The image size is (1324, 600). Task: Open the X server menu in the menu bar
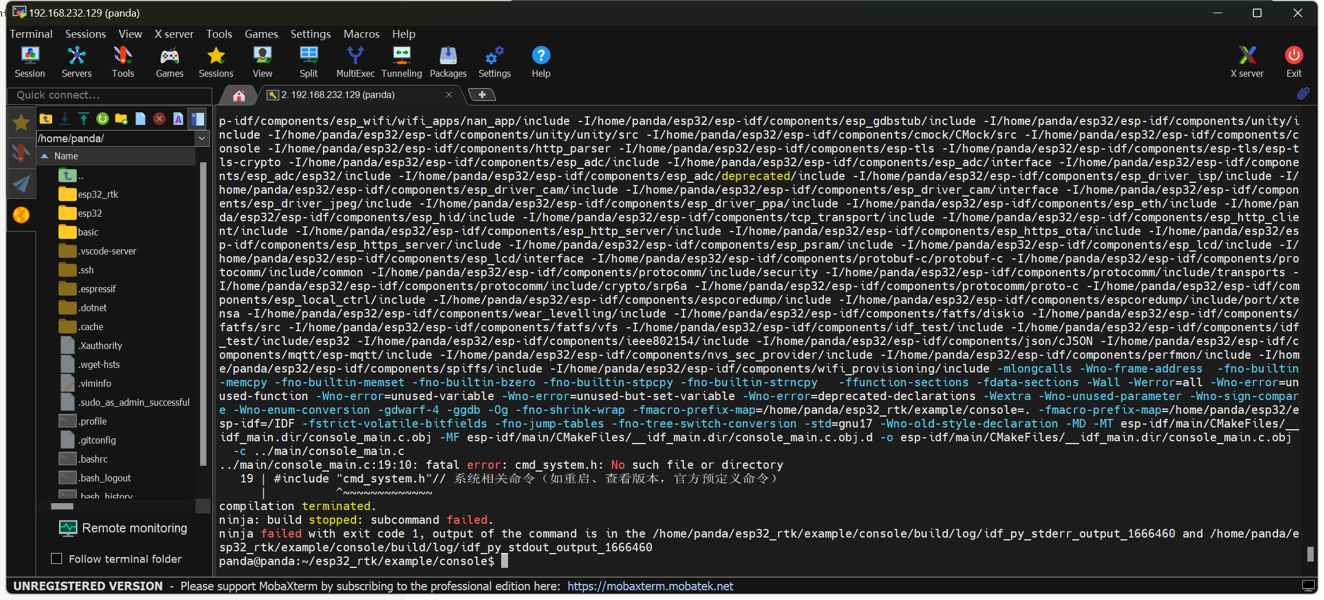click(174, 34)
